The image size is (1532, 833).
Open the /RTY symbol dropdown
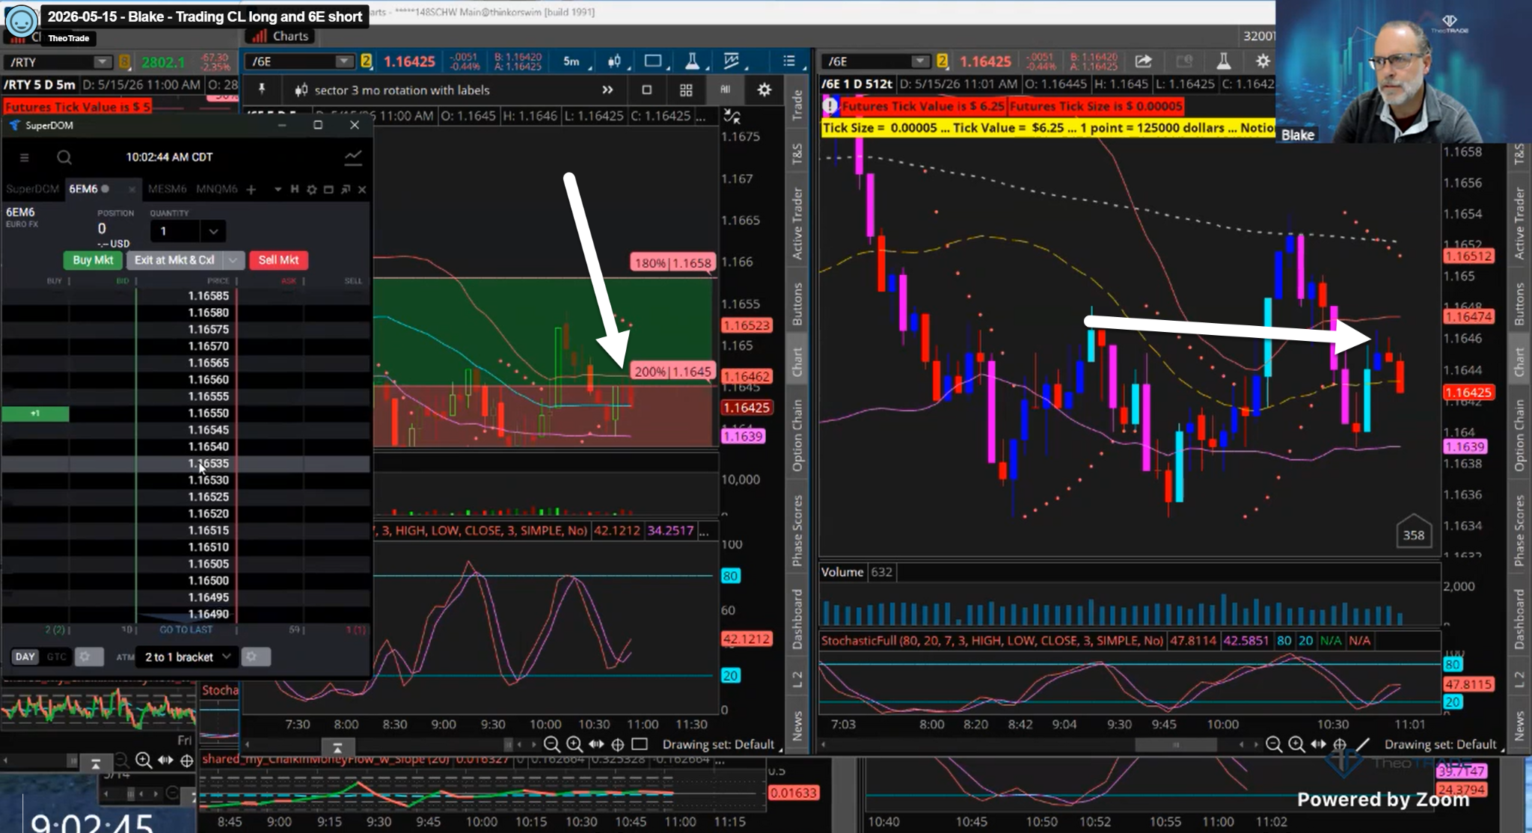point(102,62)
